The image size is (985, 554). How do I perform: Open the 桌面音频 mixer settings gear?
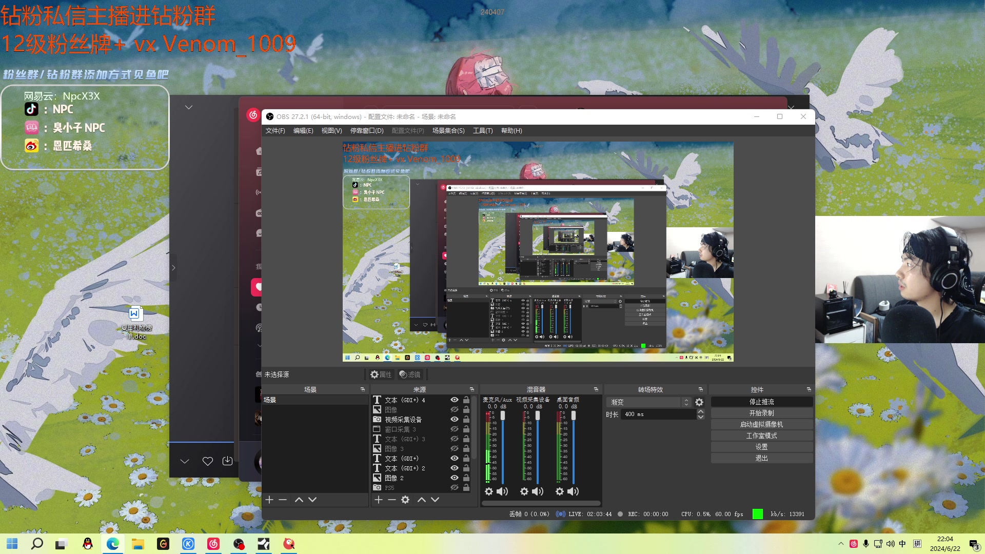click(x=560, y=491)
